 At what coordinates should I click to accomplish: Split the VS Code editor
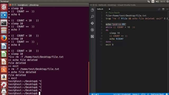[x=163, y=9]
